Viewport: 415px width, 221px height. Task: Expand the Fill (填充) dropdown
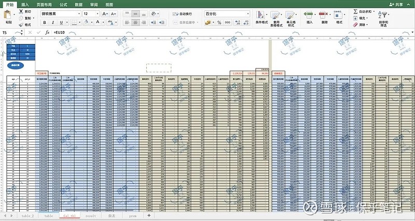pyautogui.click(x=367, y=18)
